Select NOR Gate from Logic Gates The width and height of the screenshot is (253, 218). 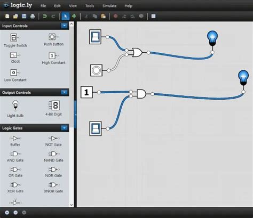tap(53, 172)
